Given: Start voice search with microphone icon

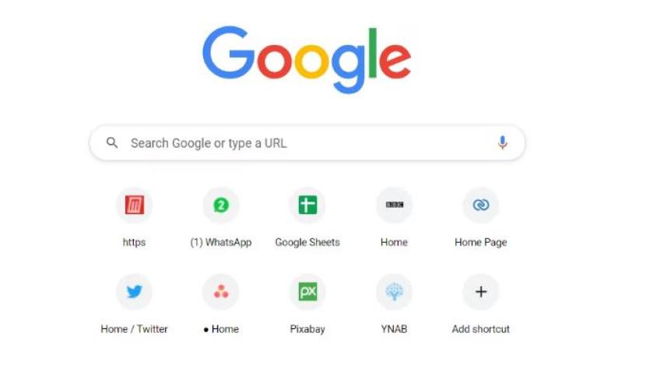Looking at the screenshot, I should [x=502, y=143].
